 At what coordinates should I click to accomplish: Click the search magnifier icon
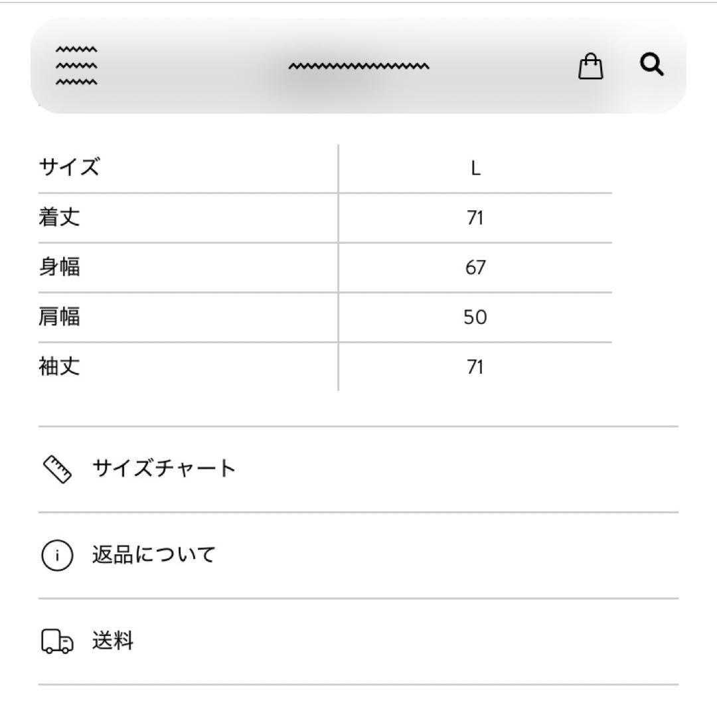[x=651, y=65]
